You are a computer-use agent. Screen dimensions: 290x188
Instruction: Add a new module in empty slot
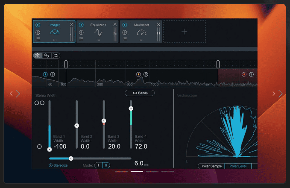click(x=185, y=32)
